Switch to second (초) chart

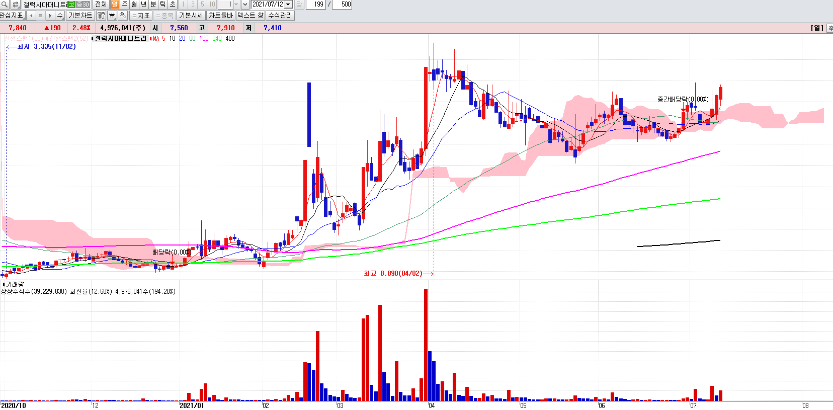(172, 5)
